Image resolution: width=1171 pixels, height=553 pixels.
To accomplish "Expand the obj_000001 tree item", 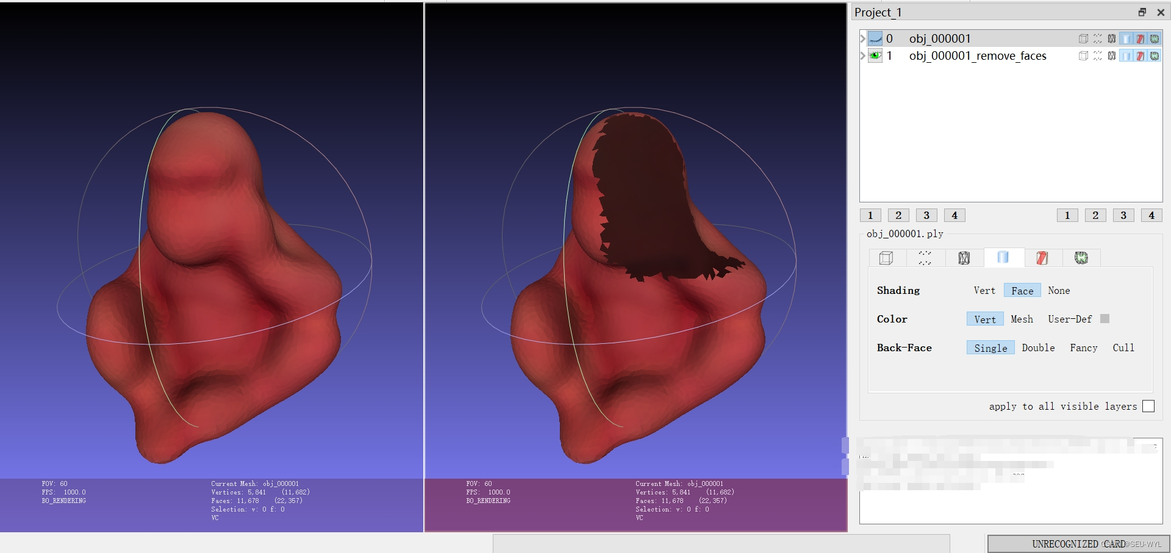I will (862, 38).
